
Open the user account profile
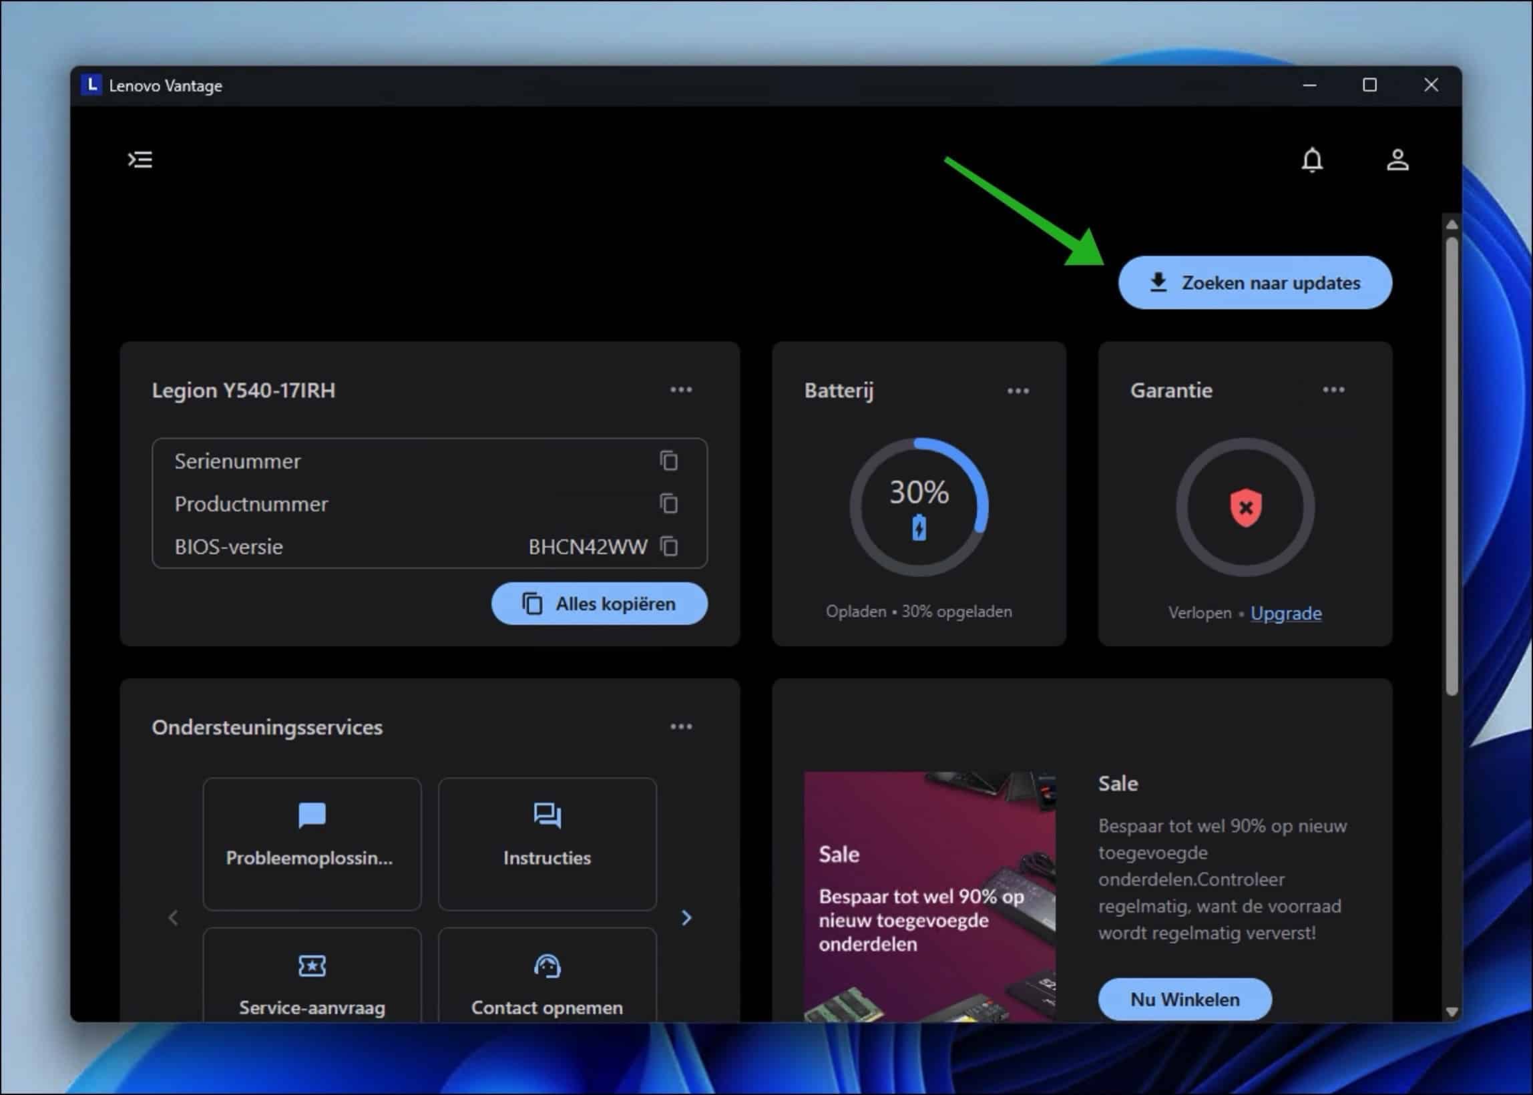click(x=1397, y=160)
